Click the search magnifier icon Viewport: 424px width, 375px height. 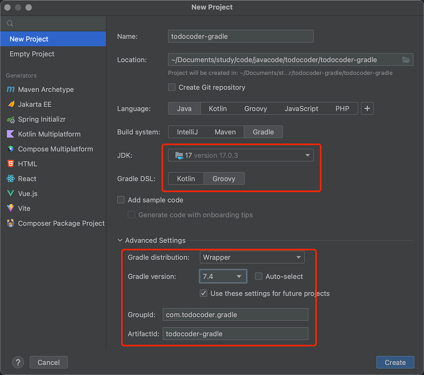click(x=10, y=23)
